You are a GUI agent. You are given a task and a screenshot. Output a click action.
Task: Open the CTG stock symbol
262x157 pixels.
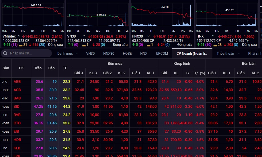coord(17,123)
